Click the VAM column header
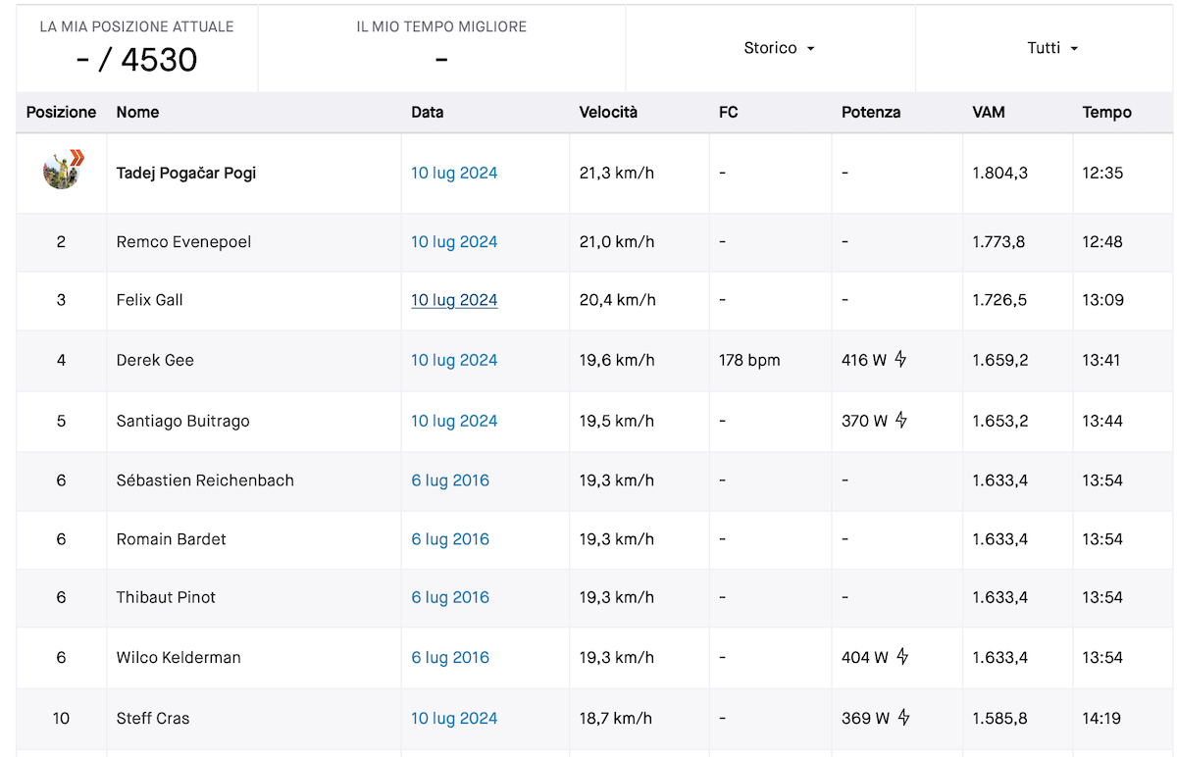The height and width of the screenshot is (757, 1177). click(x=989, y=112)
